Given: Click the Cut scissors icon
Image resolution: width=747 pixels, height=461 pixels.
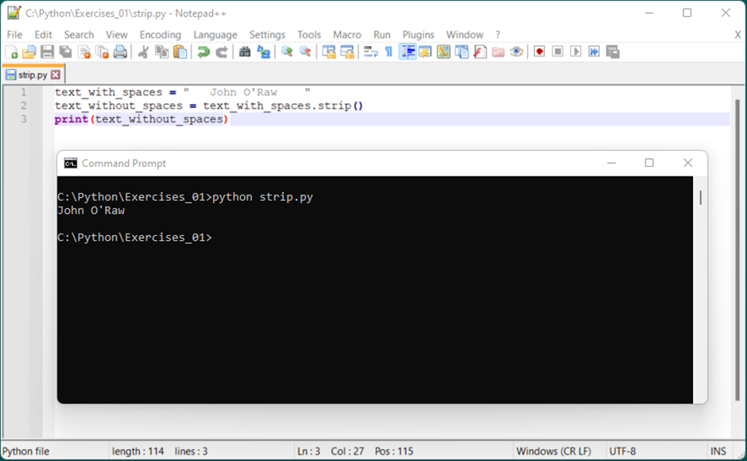Looking at the screenshot, I should pyautogui.click(x=143, y=52).
